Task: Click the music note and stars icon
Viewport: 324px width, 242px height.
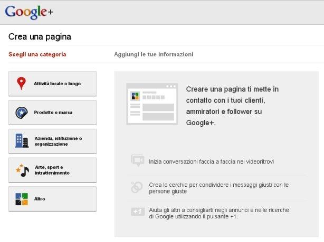Action: (23, 170)
